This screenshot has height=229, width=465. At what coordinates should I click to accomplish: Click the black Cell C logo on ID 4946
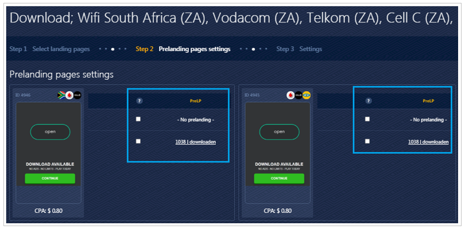[x=77, y=95]
